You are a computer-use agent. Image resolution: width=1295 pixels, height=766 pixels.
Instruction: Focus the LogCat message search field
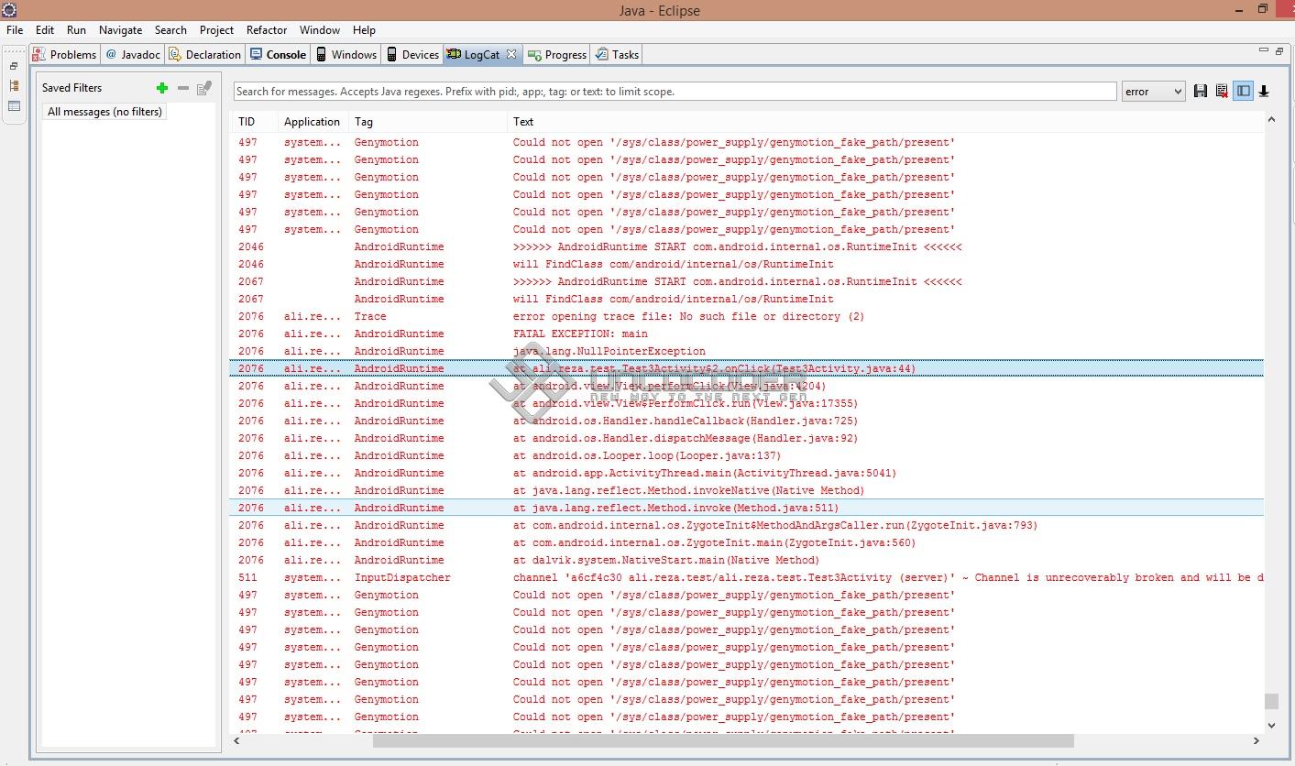click(675, 91)
